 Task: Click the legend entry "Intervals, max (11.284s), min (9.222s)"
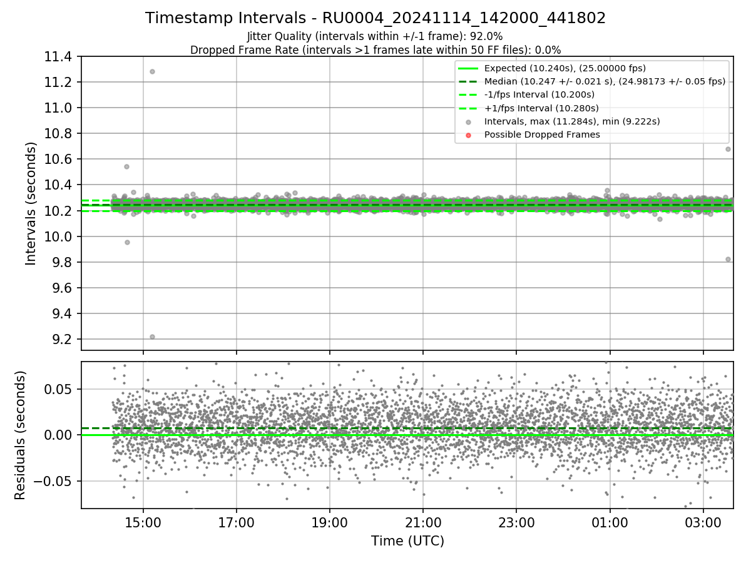pyautogui.click(x=572, y=121)
